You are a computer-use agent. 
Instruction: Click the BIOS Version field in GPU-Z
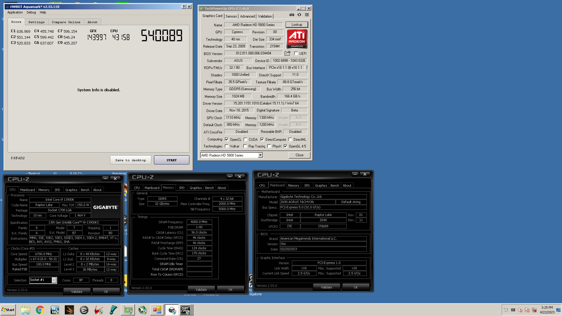253,53
